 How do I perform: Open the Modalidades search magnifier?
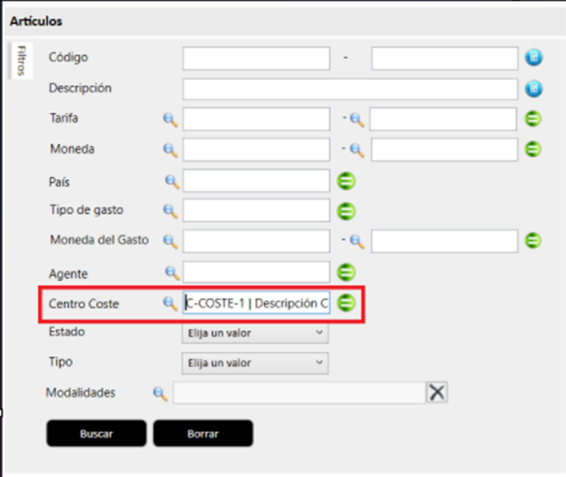160,393
